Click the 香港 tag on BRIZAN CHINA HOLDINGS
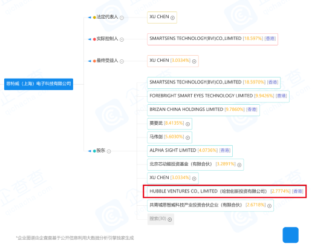This screenshot has height=247, width=335. tap(252, 110)
